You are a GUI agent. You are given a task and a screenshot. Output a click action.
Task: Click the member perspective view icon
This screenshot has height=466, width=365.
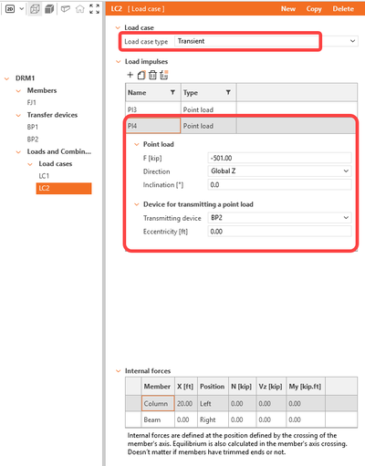pos(66,9)
